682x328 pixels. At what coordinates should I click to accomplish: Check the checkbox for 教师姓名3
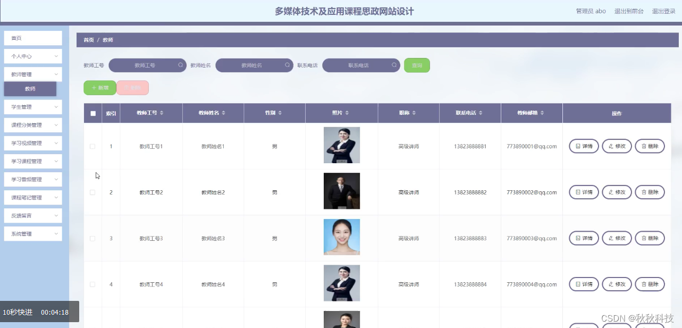point(92,238)
